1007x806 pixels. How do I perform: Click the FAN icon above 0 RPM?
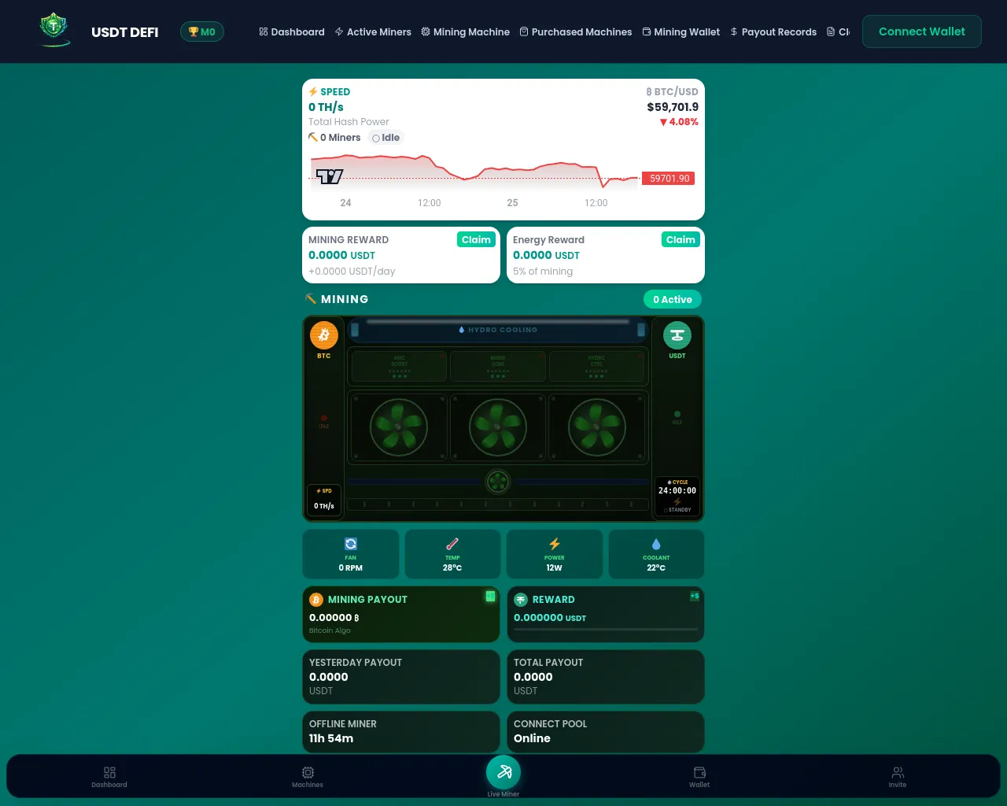coord(351,544)
